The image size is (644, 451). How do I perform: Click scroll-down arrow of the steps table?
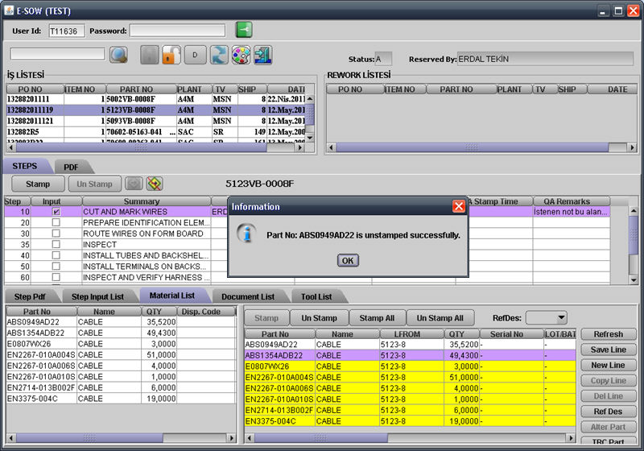point(634,280)
